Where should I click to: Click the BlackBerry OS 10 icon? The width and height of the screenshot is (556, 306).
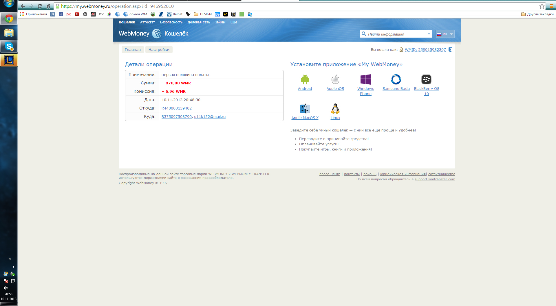tap(426, 79)
